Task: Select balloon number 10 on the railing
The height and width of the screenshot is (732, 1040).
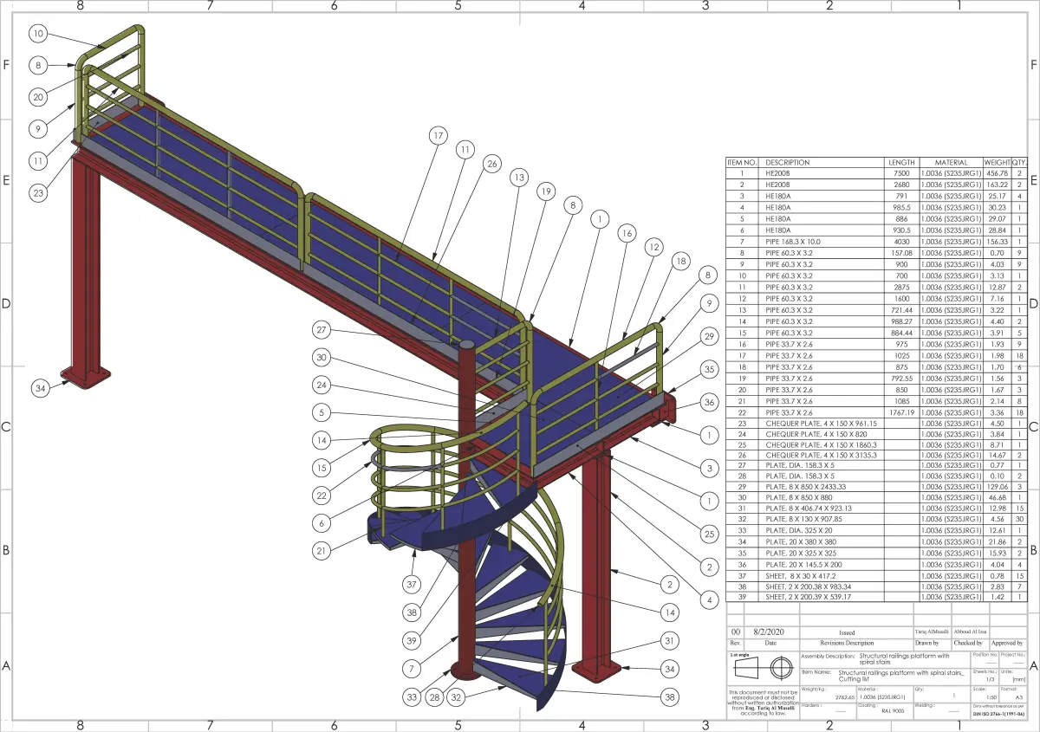Action: tap(37, 34)
